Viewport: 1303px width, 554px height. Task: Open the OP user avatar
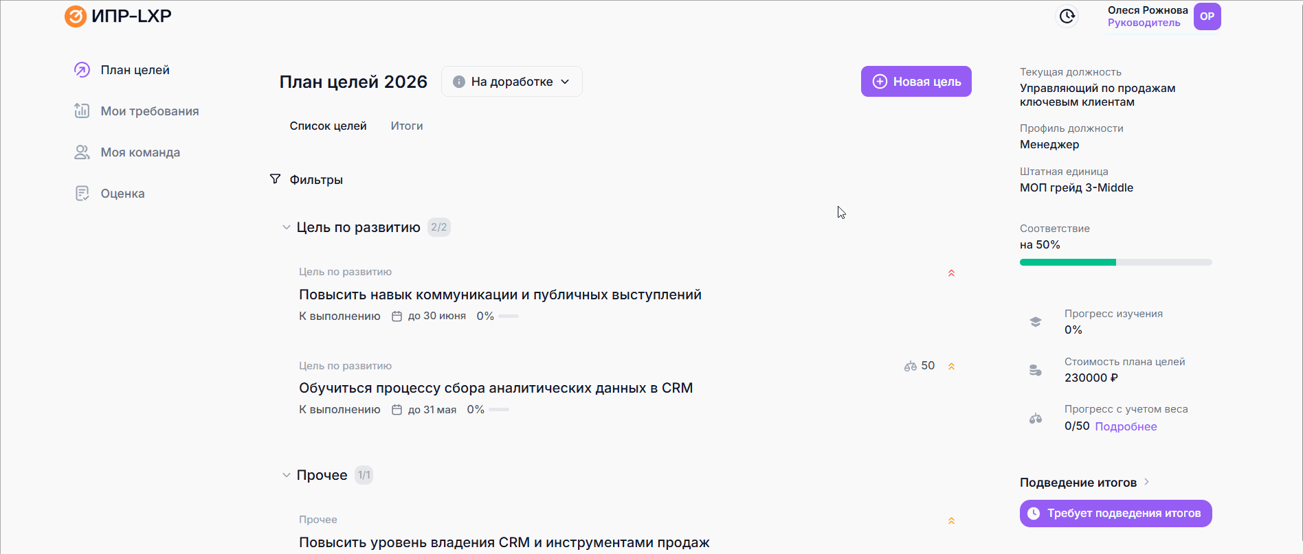coord(1207,16)
